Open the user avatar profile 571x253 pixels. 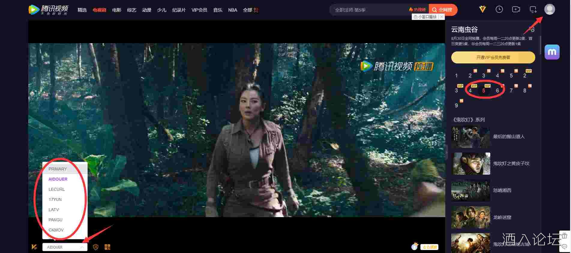(x=549, y=9)
